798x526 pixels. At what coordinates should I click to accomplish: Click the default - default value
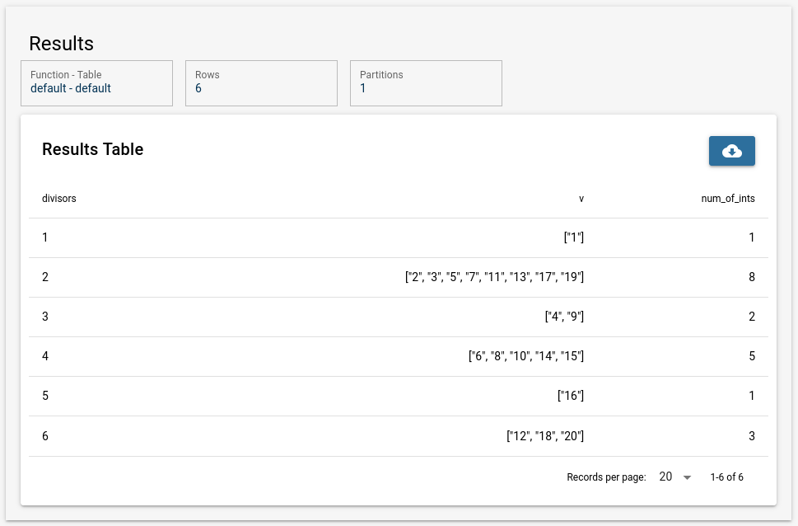pos(71,88)
